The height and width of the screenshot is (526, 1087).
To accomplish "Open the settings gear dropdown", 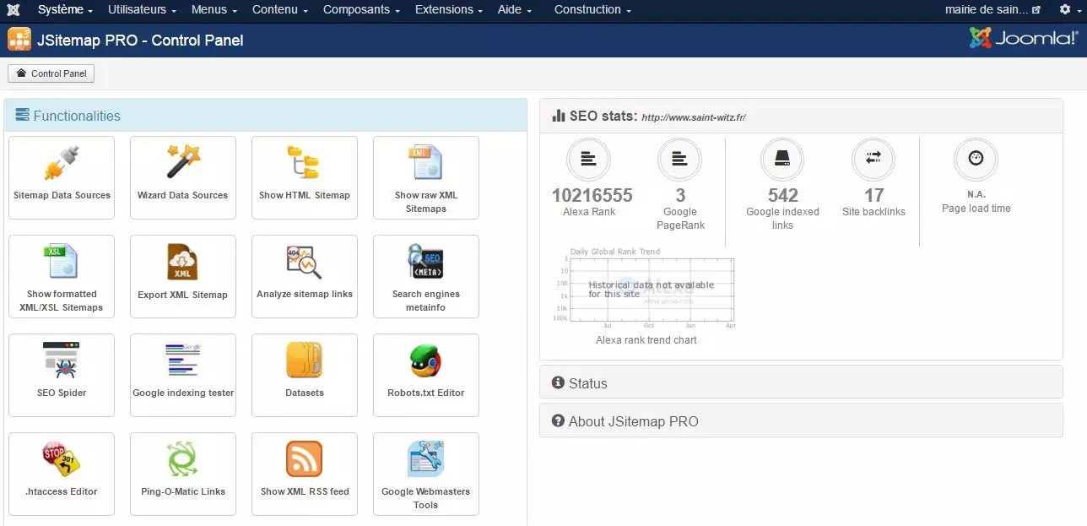I will [x=1069, y=10].
